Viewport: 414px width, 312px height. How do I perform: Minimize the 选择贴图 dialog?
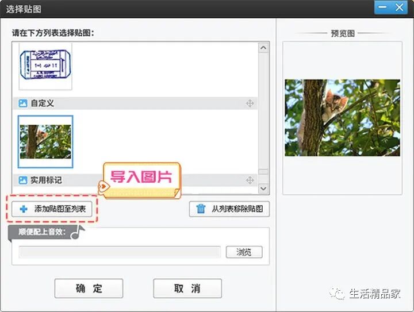pos(382,7)
